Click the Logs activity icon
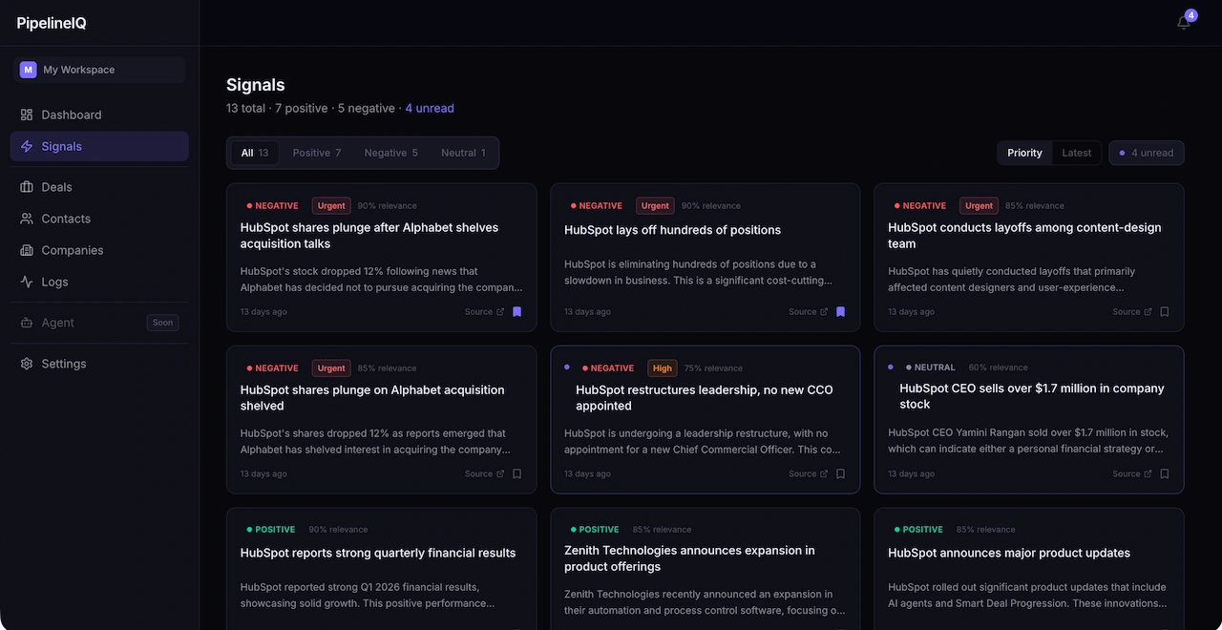The image size is (1222, 630). tap(27, 282)
